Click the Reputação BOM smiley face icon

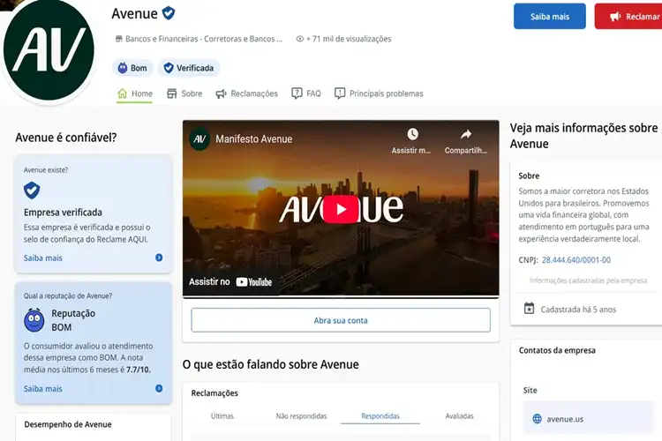[x=34, y=320]
